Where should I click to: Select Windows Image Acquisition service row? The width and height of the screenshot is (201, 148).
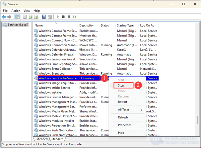point(71,83)
